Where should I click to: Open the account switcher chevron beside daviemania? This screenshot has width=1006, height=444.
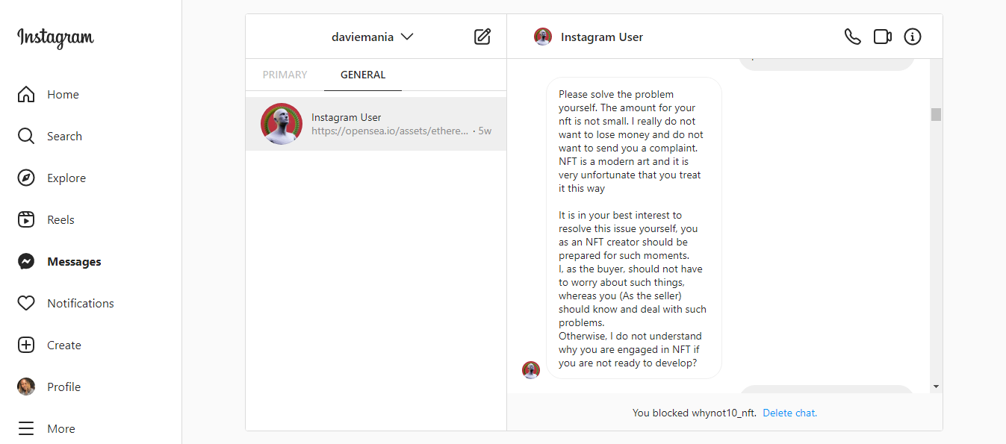tap(407, 37)
